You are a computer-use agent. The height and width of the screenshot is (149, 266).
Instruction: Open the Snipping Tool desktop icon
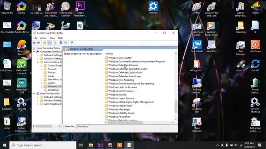pos(197,105)
